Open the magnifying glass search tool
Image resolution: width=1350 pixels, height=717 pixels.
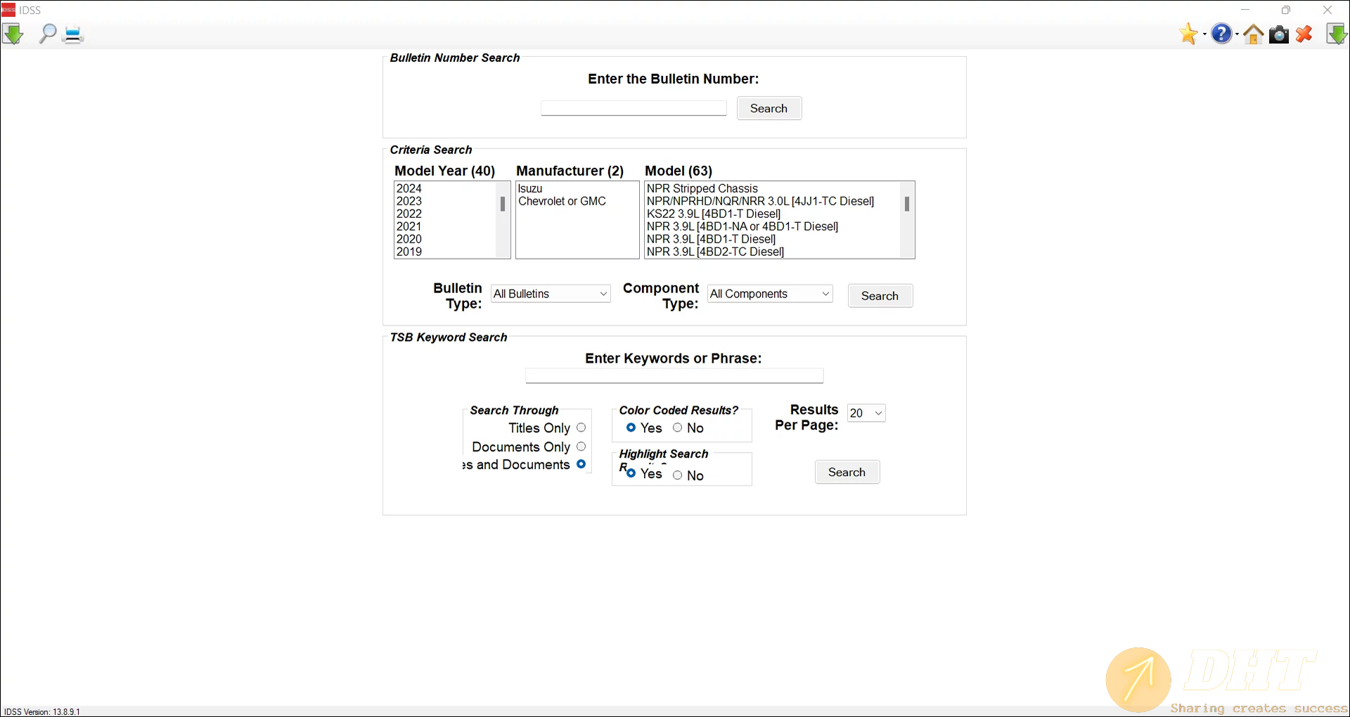(47, 34)
